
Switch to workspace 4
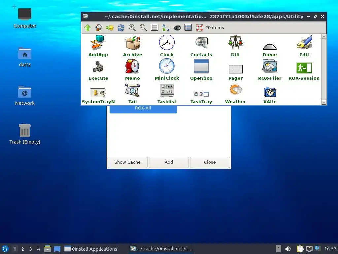click(39, 249)
